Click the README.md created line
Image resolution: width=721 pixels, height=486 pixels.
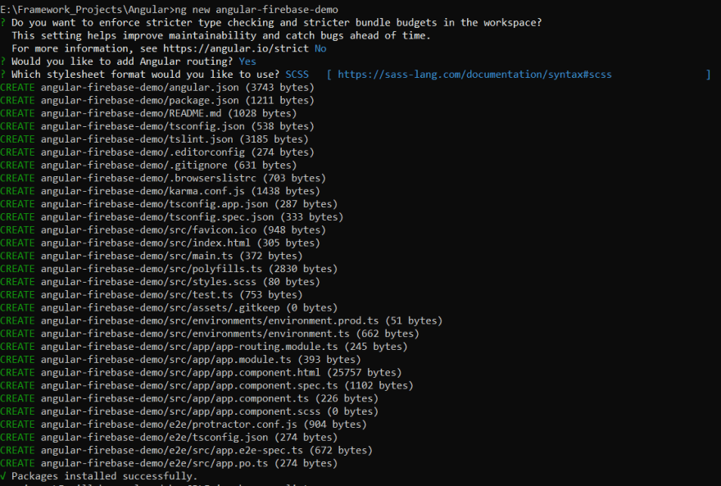(x=148, y=113)
